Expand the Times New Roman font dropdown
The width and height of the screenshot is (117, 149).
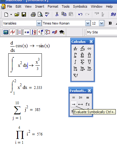(x=88, y=23)
